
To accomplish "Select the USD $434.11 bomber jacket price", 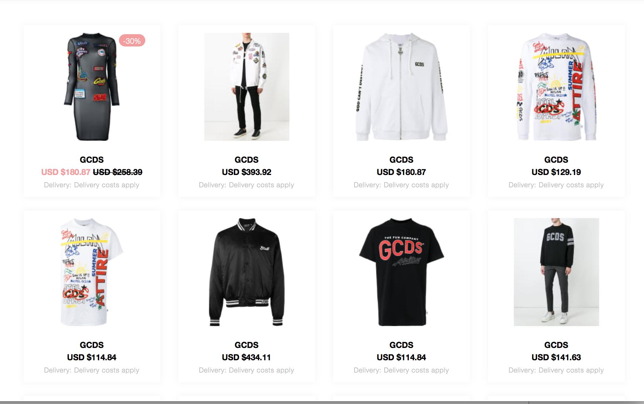I will pyautogui.click(x=246, y=357).
